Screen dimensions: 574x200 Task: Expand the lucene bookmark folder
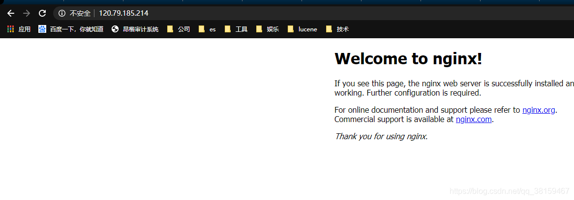point(302,29)
